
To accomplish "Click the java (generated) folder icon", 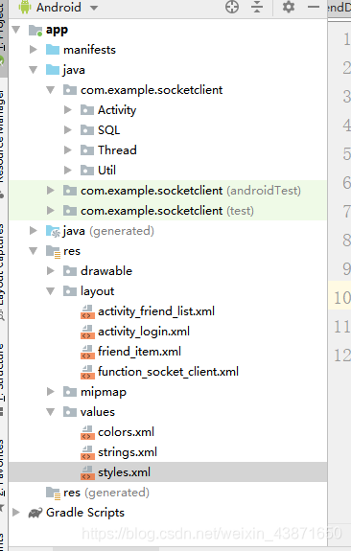I will coord(53,231).
